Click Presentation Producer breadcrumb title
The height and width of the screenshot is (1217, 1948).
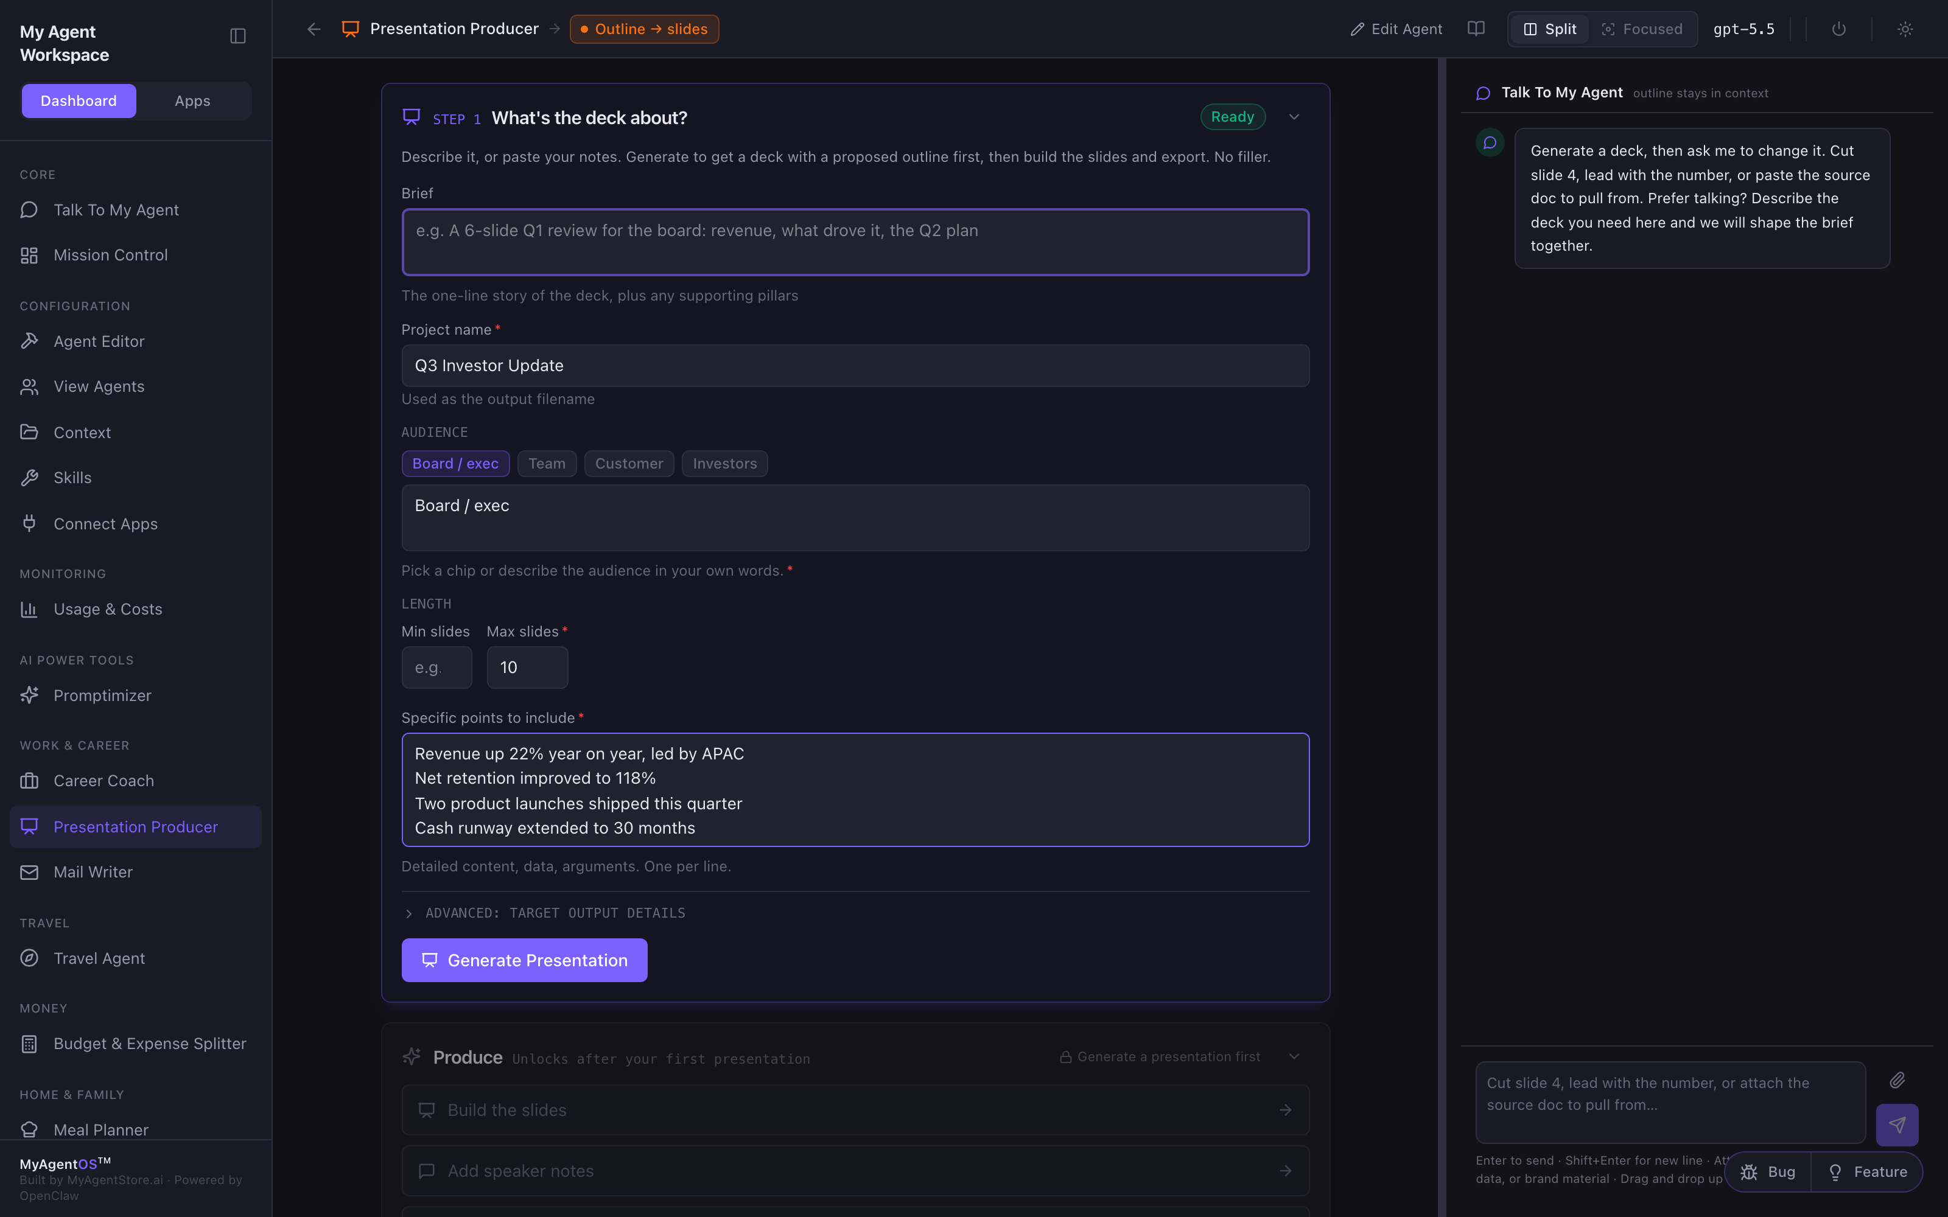pyautogui.click(x=454, y=29)
